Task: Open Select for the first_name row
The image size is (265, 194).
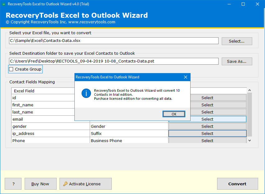Action: pos(218,105)
